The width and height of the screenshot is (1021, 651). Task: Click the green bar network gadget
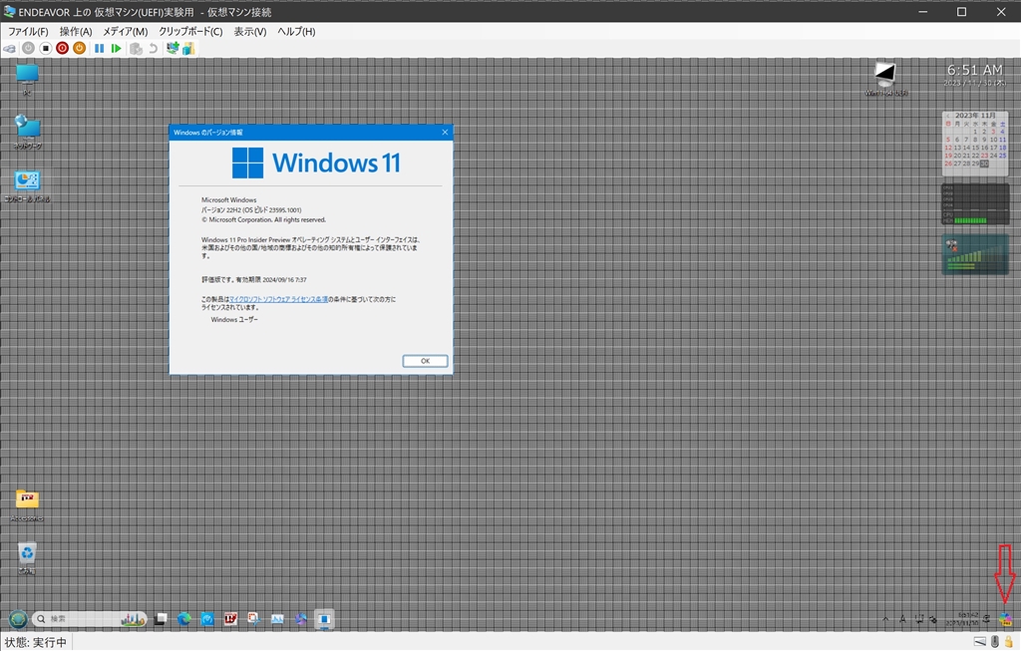975,254
